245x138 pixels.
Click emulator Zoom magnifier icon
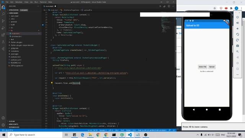[x=237, y=51]
